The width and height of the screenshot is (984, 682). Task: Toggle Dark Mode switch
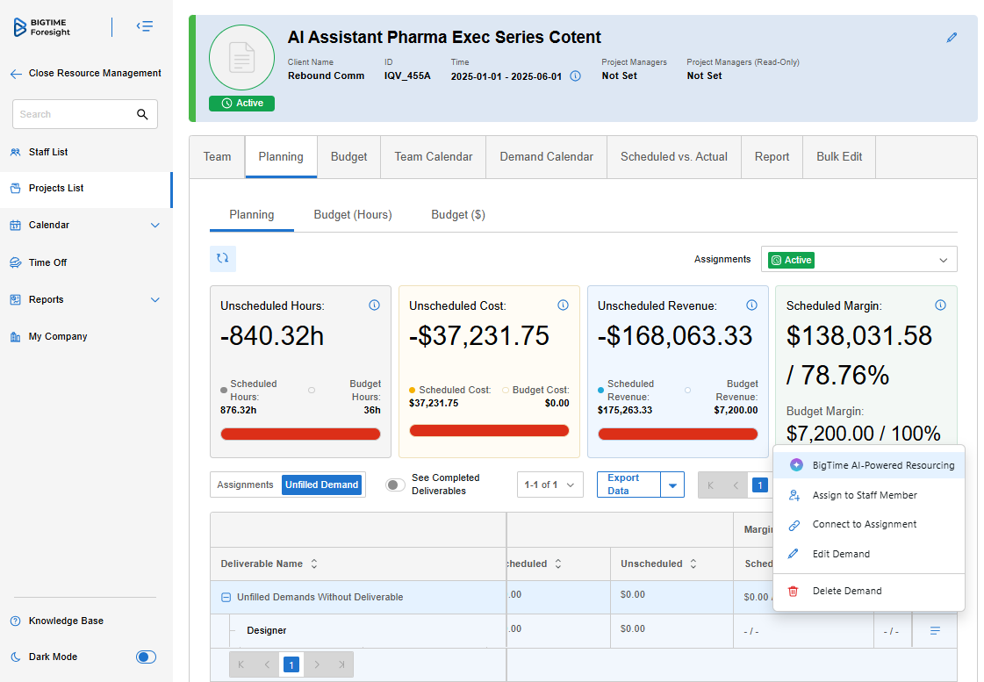(146, 657)
